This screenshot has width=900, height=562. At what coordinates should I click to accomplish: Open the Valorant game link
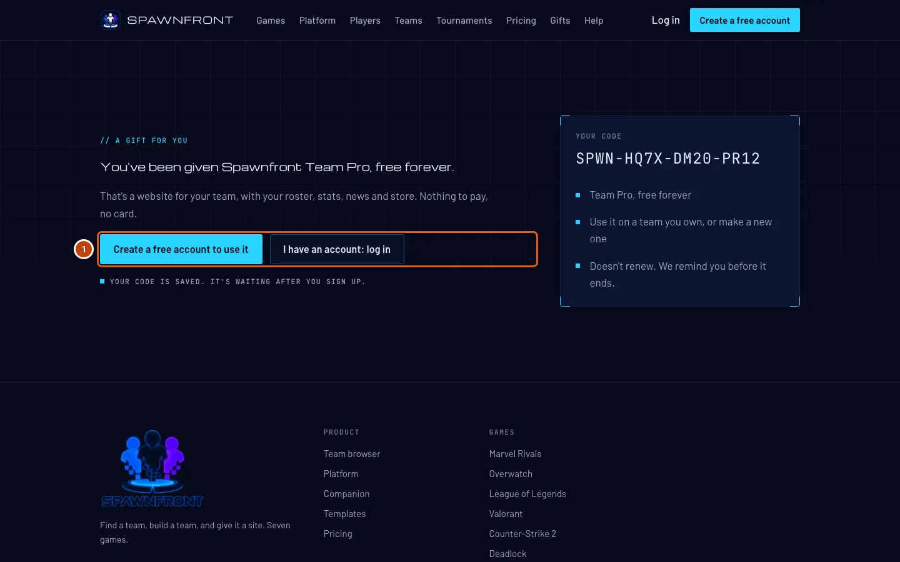pyautogui.click(x=506, y=514)
